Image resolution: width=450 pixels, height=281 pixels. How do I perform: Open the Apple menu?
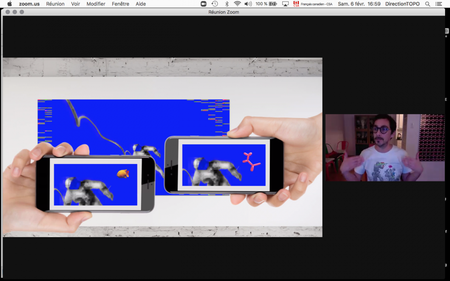pyautogui.click(x=10, y=4)
